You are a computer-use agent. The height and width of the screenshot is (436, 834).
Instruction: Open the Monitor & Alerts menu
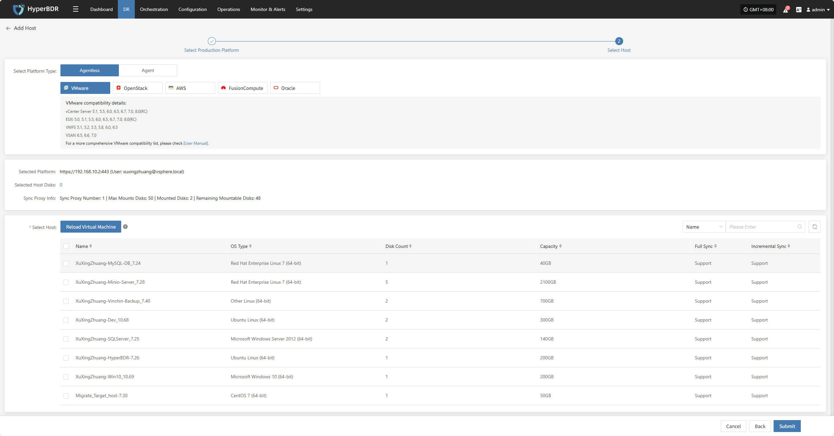[268, 9]
